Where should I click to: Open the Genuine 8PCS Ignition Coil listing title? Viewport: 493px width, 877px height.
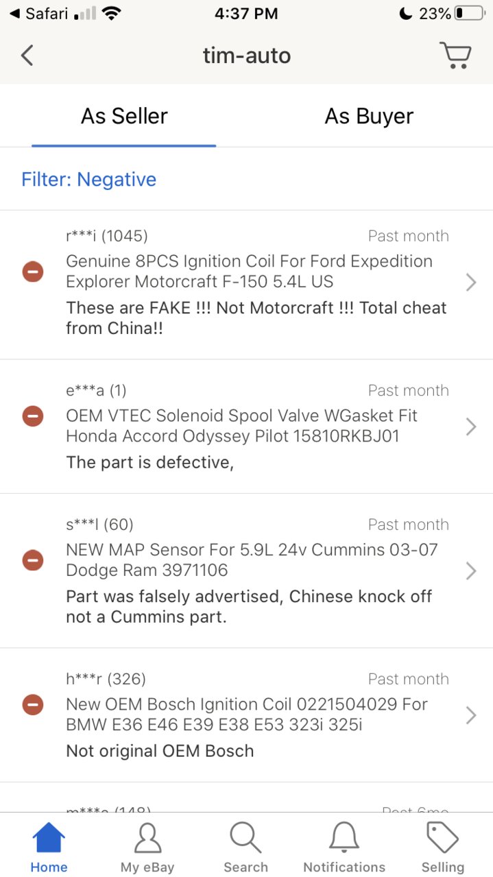pos(250,272)
